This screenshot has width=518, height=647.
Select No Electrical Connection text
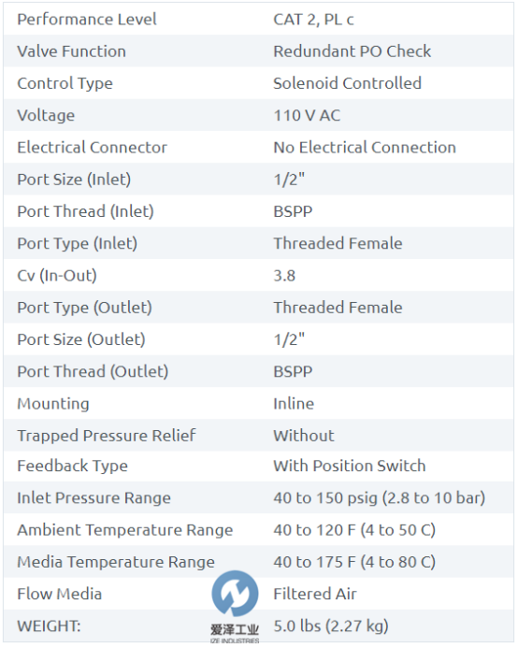(365, 148)
